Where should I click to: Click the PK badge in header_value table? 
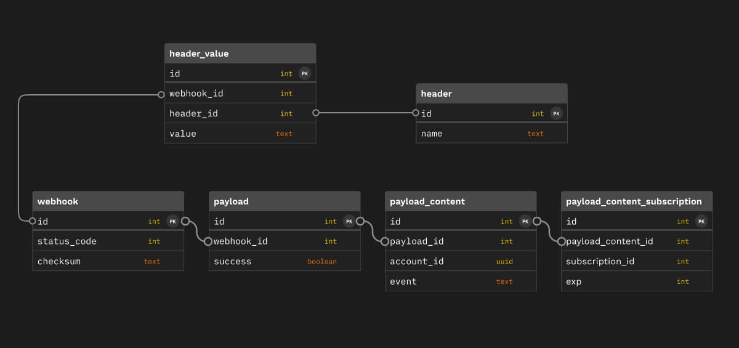305,73
